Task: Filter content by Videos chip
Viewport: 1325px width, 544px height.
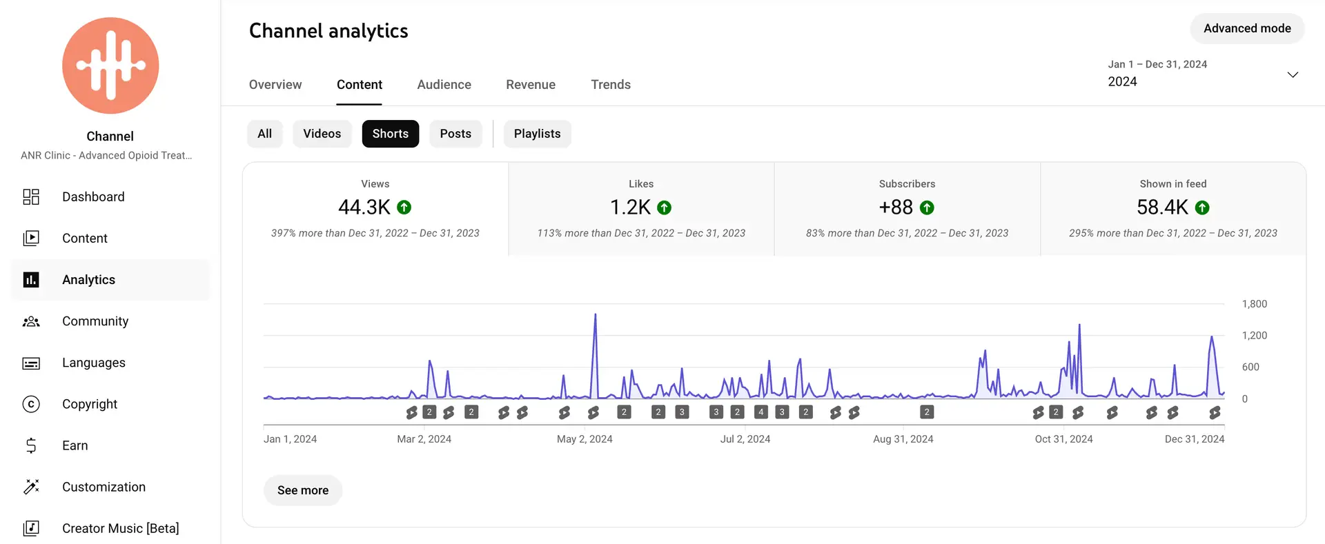Action: (x=322, y=134)
